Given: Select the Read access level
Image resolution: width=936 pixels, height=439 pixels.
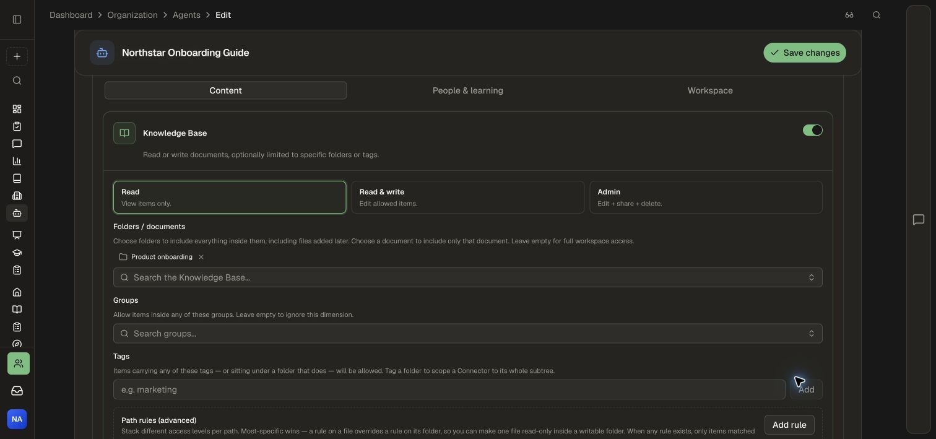Looking at the screenshot, I should [x=230, y=198].
